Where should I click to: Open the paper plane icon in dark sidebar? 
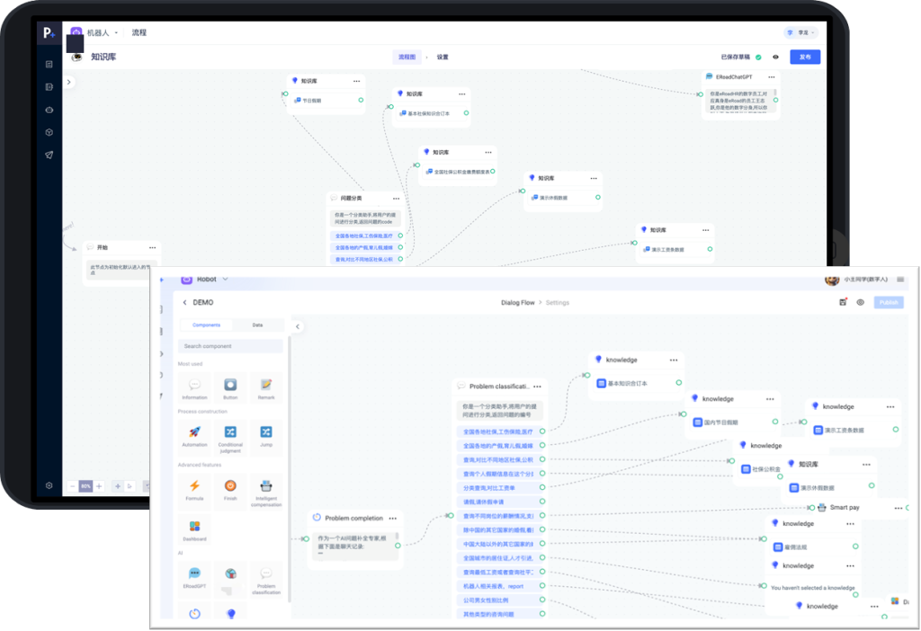tap(49, 155)
